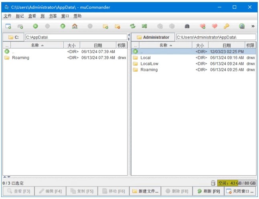The width and height of the screenshot is (259, 199).
Task: Click the add bookmark heart icon
Action: pyautogui.click(x=202, y=26)
